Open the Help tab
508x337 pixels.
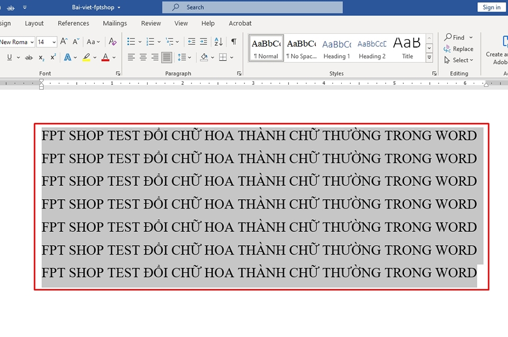pos(208,23)
